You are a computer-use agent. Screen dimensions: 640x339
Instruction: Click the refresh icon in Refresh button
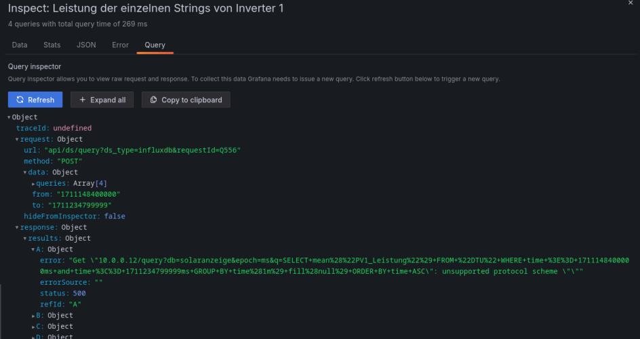point(20,100)
